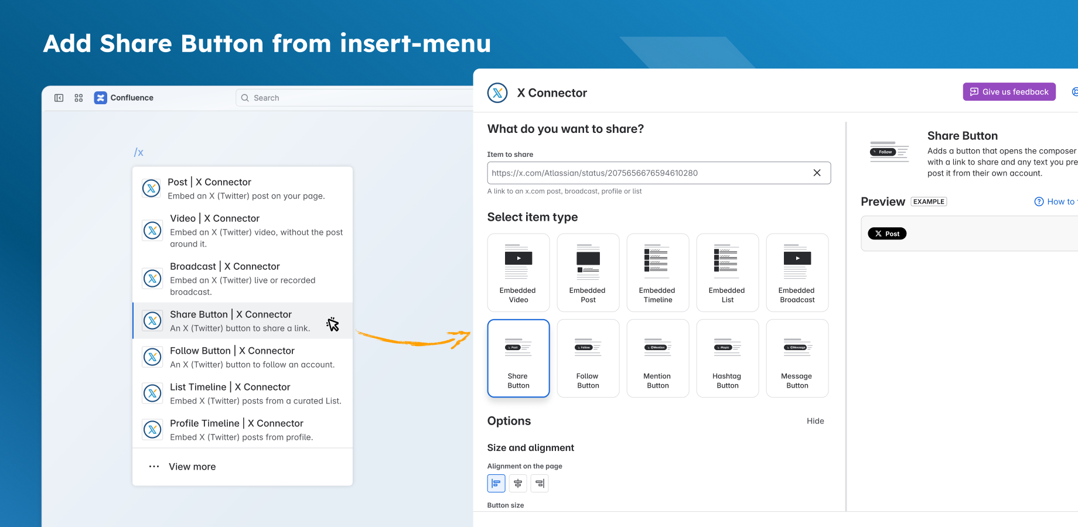1078x527 pixels.
Task: Select the Mention Button item type
Action: [x=658, y=358]
